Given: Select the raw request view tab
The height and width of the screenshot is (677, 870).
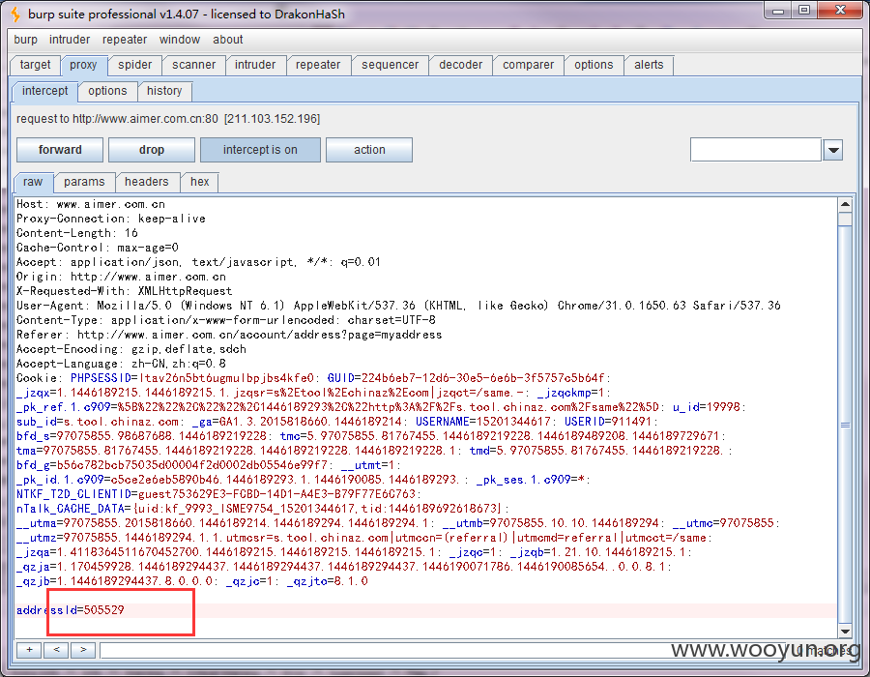Looking at the screenshot, I should pos(33,182).
